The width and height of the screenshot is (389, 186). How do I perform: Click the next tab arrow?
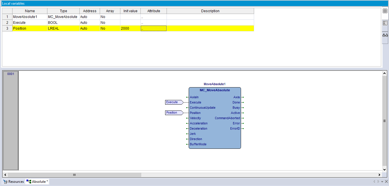(x=378, y=182)
